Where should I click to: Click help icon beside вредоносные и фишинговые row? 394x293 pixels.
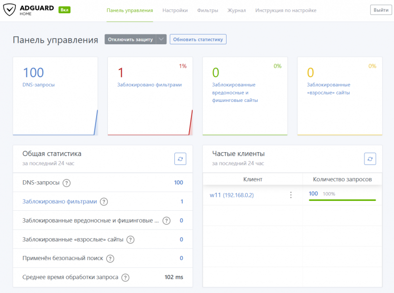point(166,221)
